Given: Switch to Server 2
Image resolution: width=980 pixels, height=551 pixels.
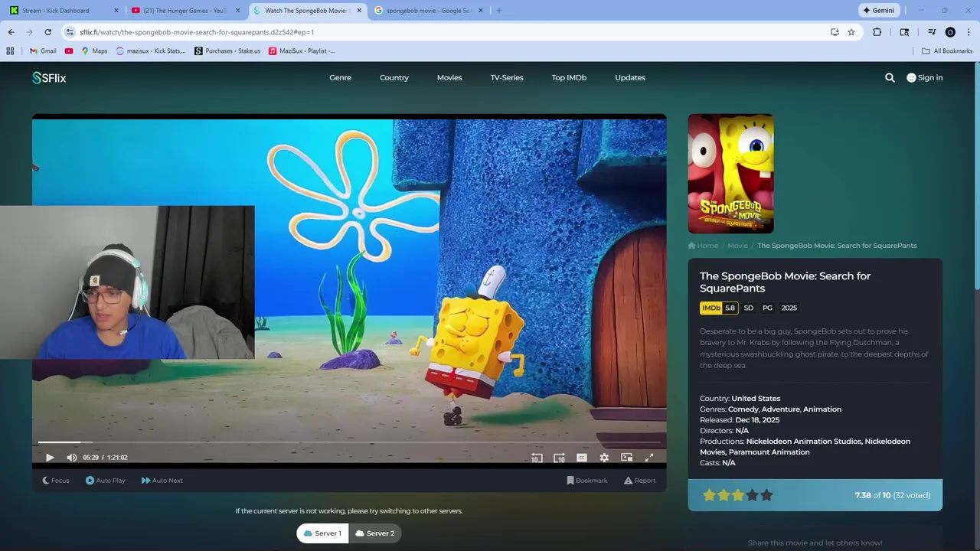Looking at the screenshot, I should coord(375,533).
